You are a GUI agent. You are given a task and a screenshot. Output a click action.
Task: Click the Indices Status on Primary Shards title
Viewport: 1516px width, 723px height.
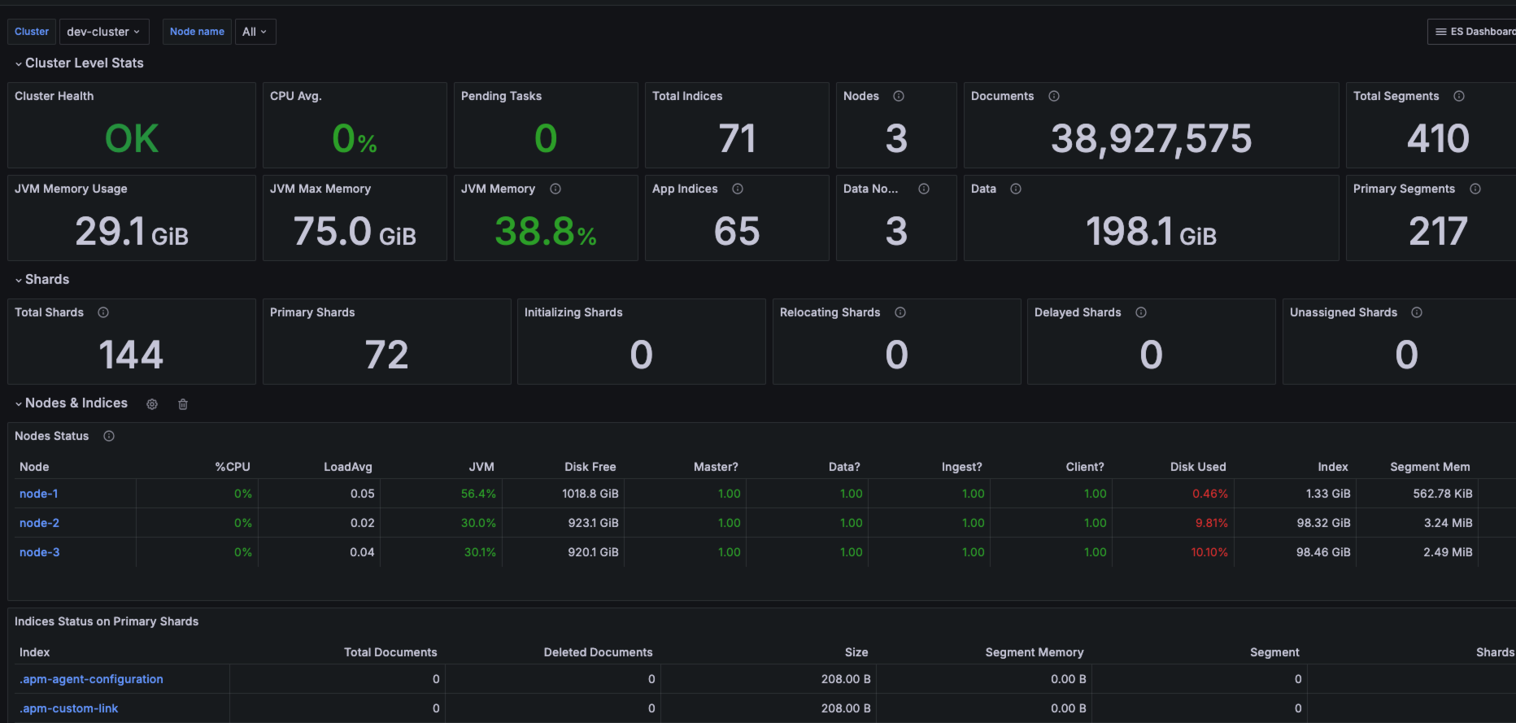coord(107,621)
